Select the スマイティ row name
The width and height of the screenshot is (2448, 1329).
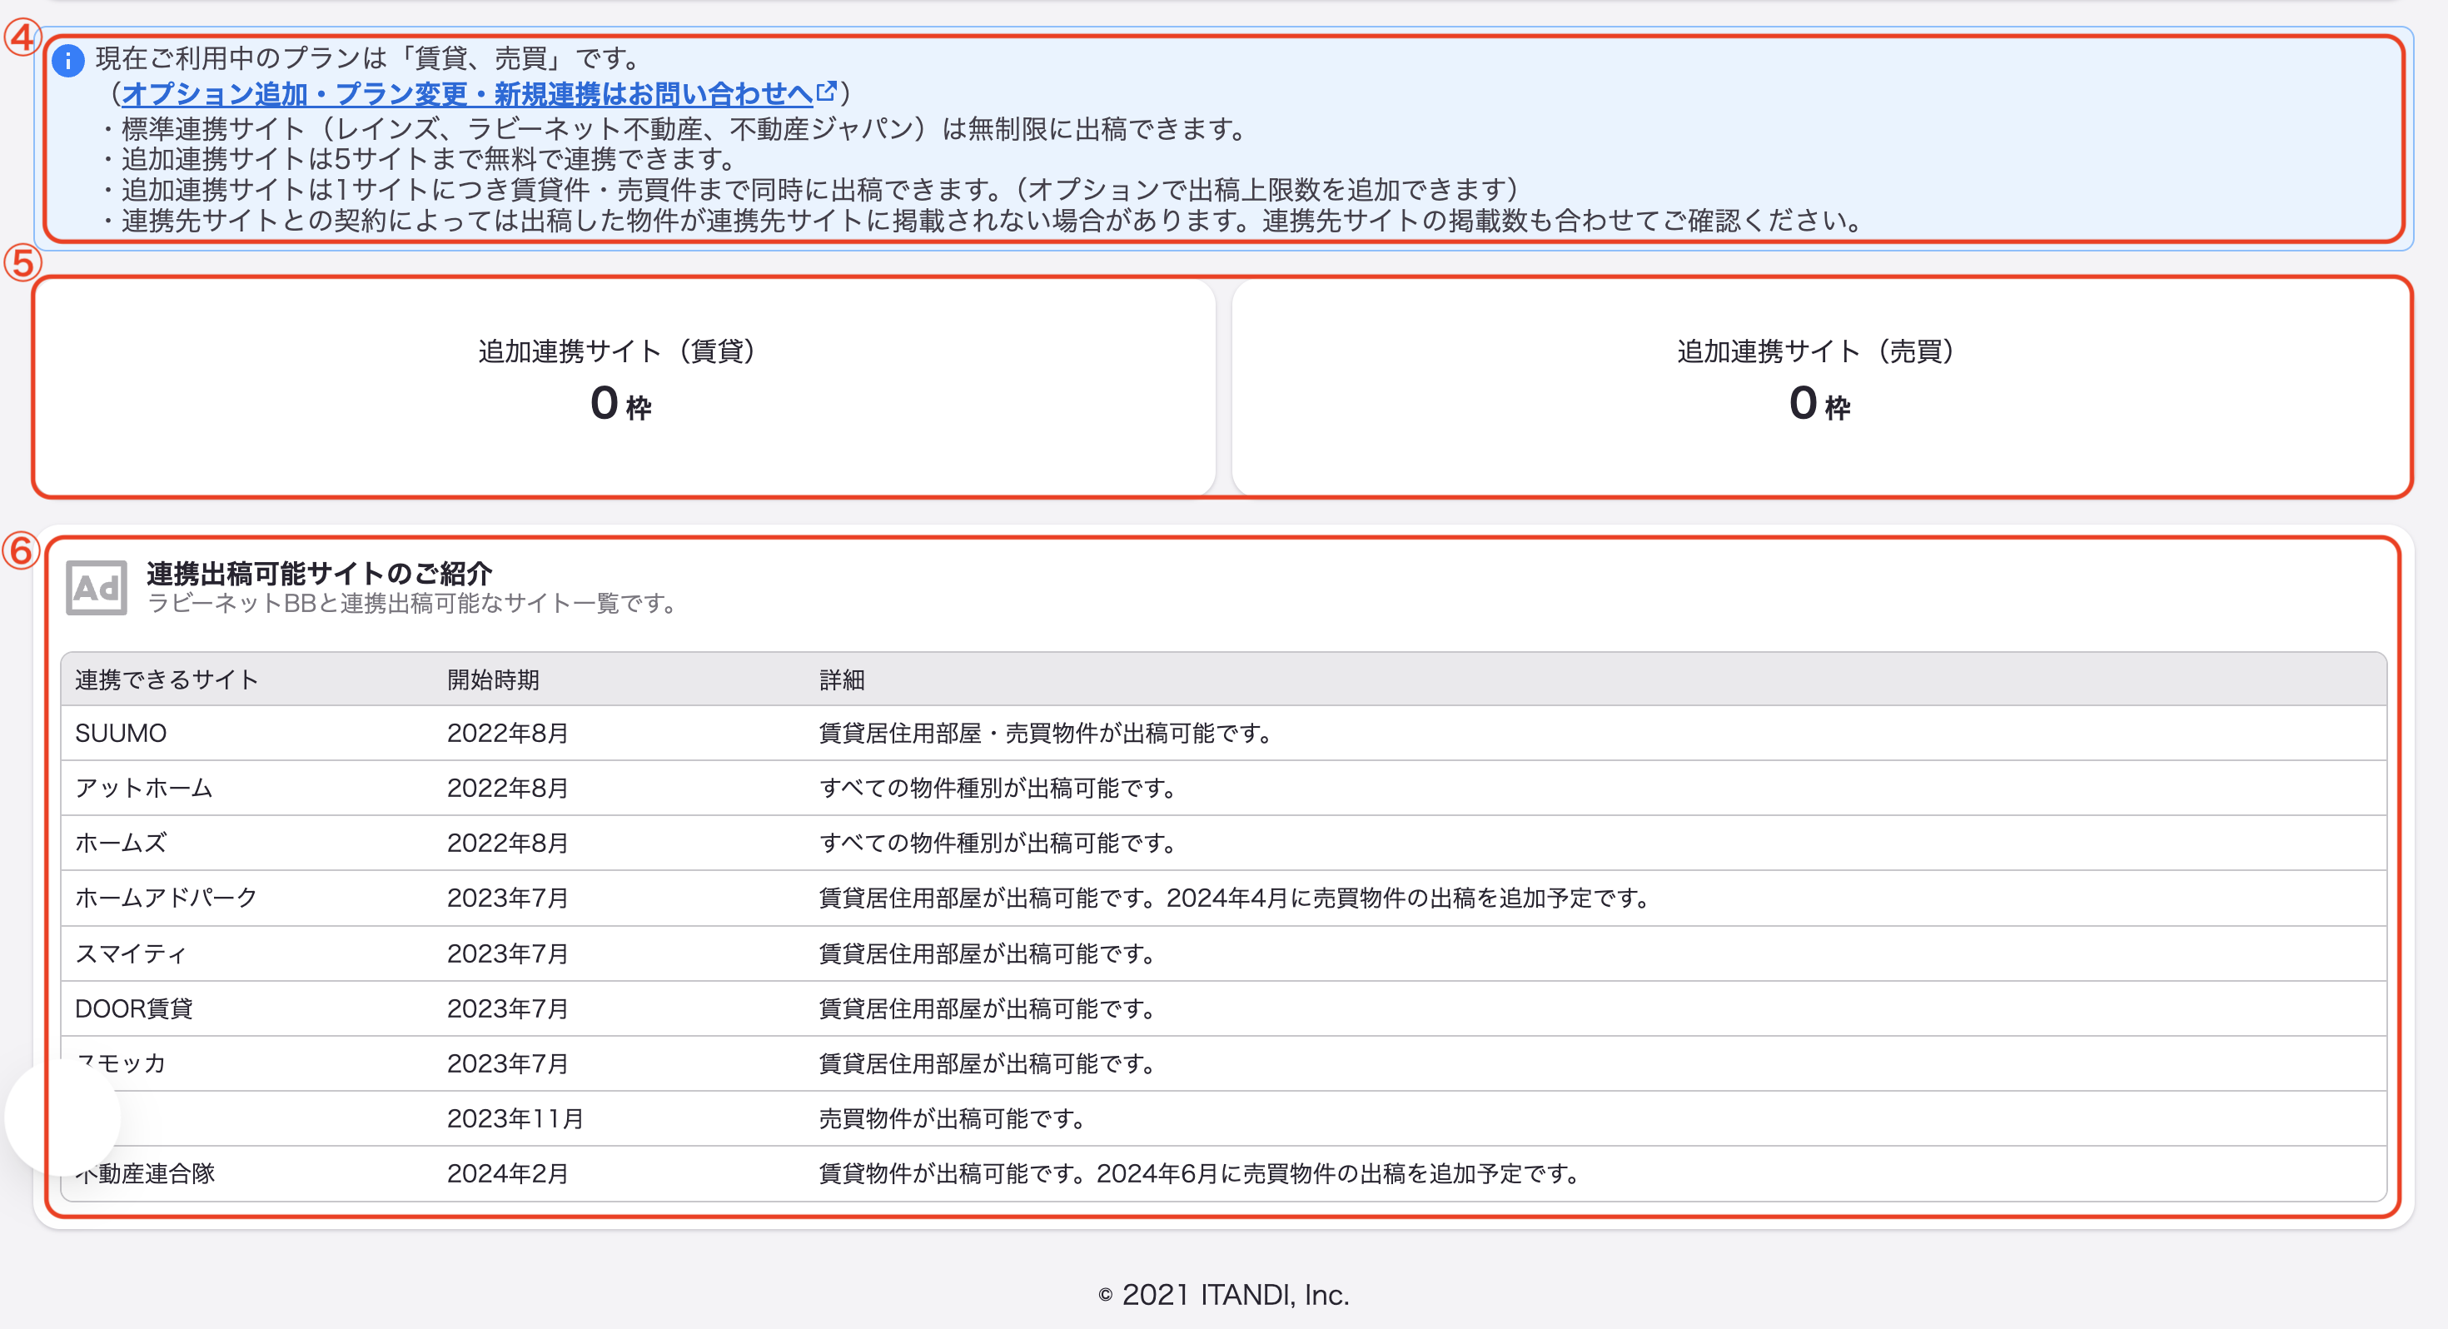tap(132, 953)
